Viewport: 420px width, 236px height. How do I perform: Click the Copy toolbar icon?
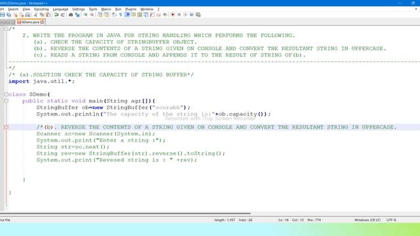[42, 14]
